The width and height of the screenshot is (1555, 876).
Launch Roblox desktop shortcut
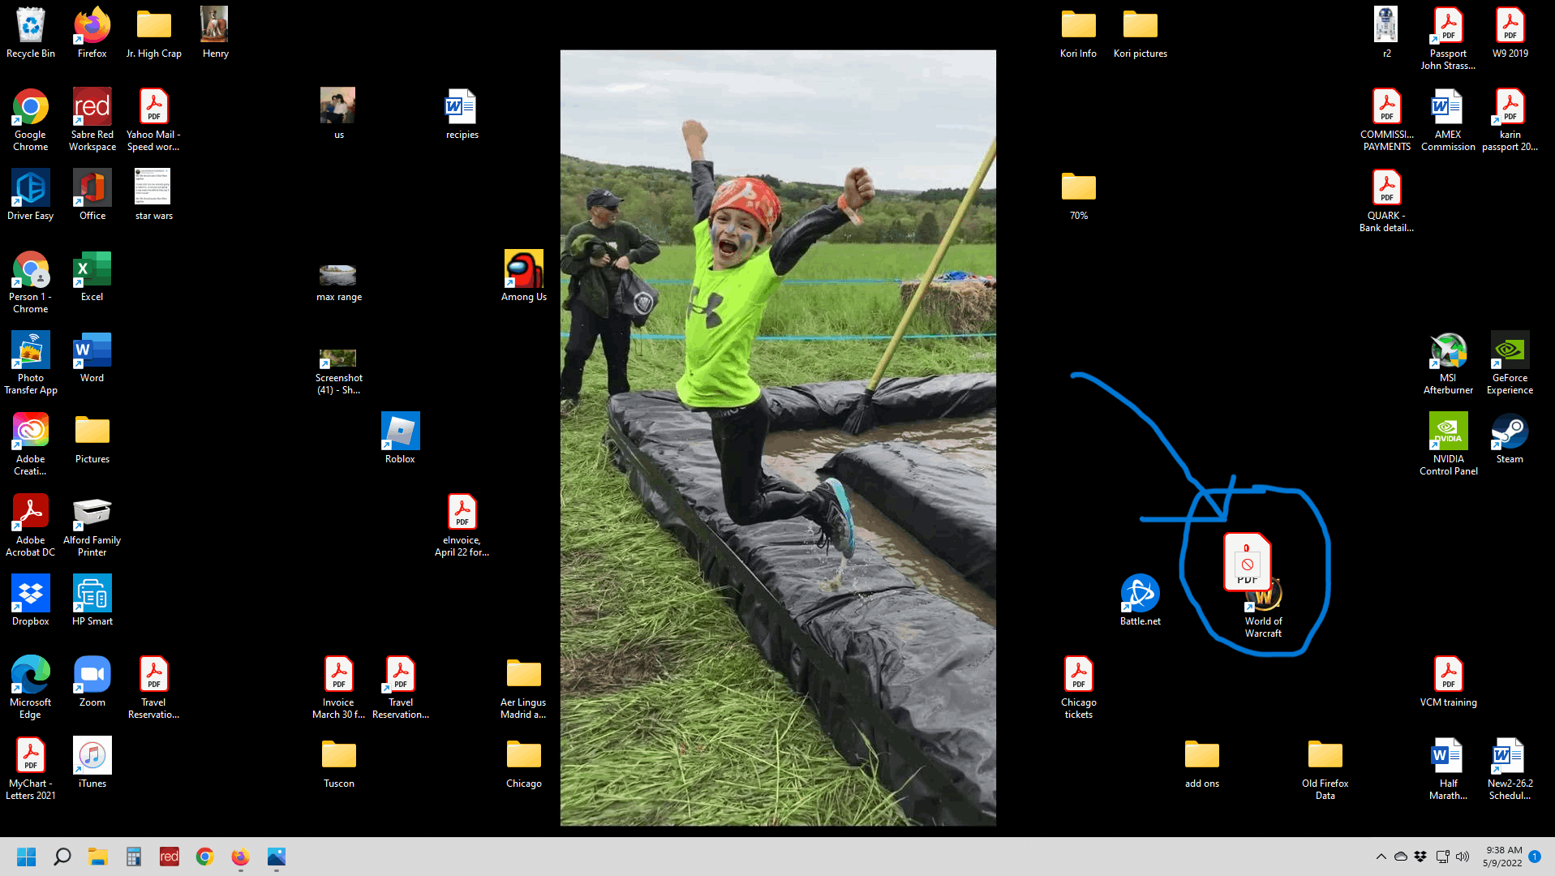pyautogui.click(x=401, y=438)
